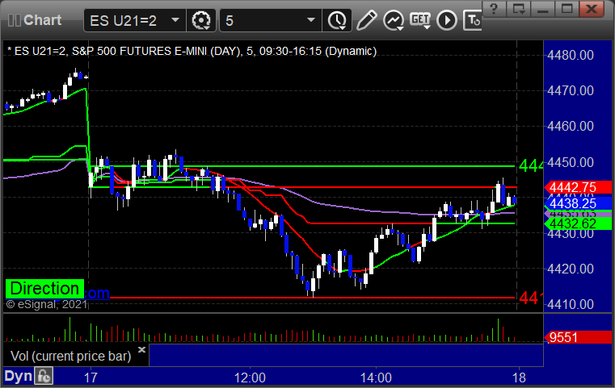Image resolution: width=615 pixels, height=388 pixels.
Task: Click the red 9551 volume marker
Action: [577, 337]
